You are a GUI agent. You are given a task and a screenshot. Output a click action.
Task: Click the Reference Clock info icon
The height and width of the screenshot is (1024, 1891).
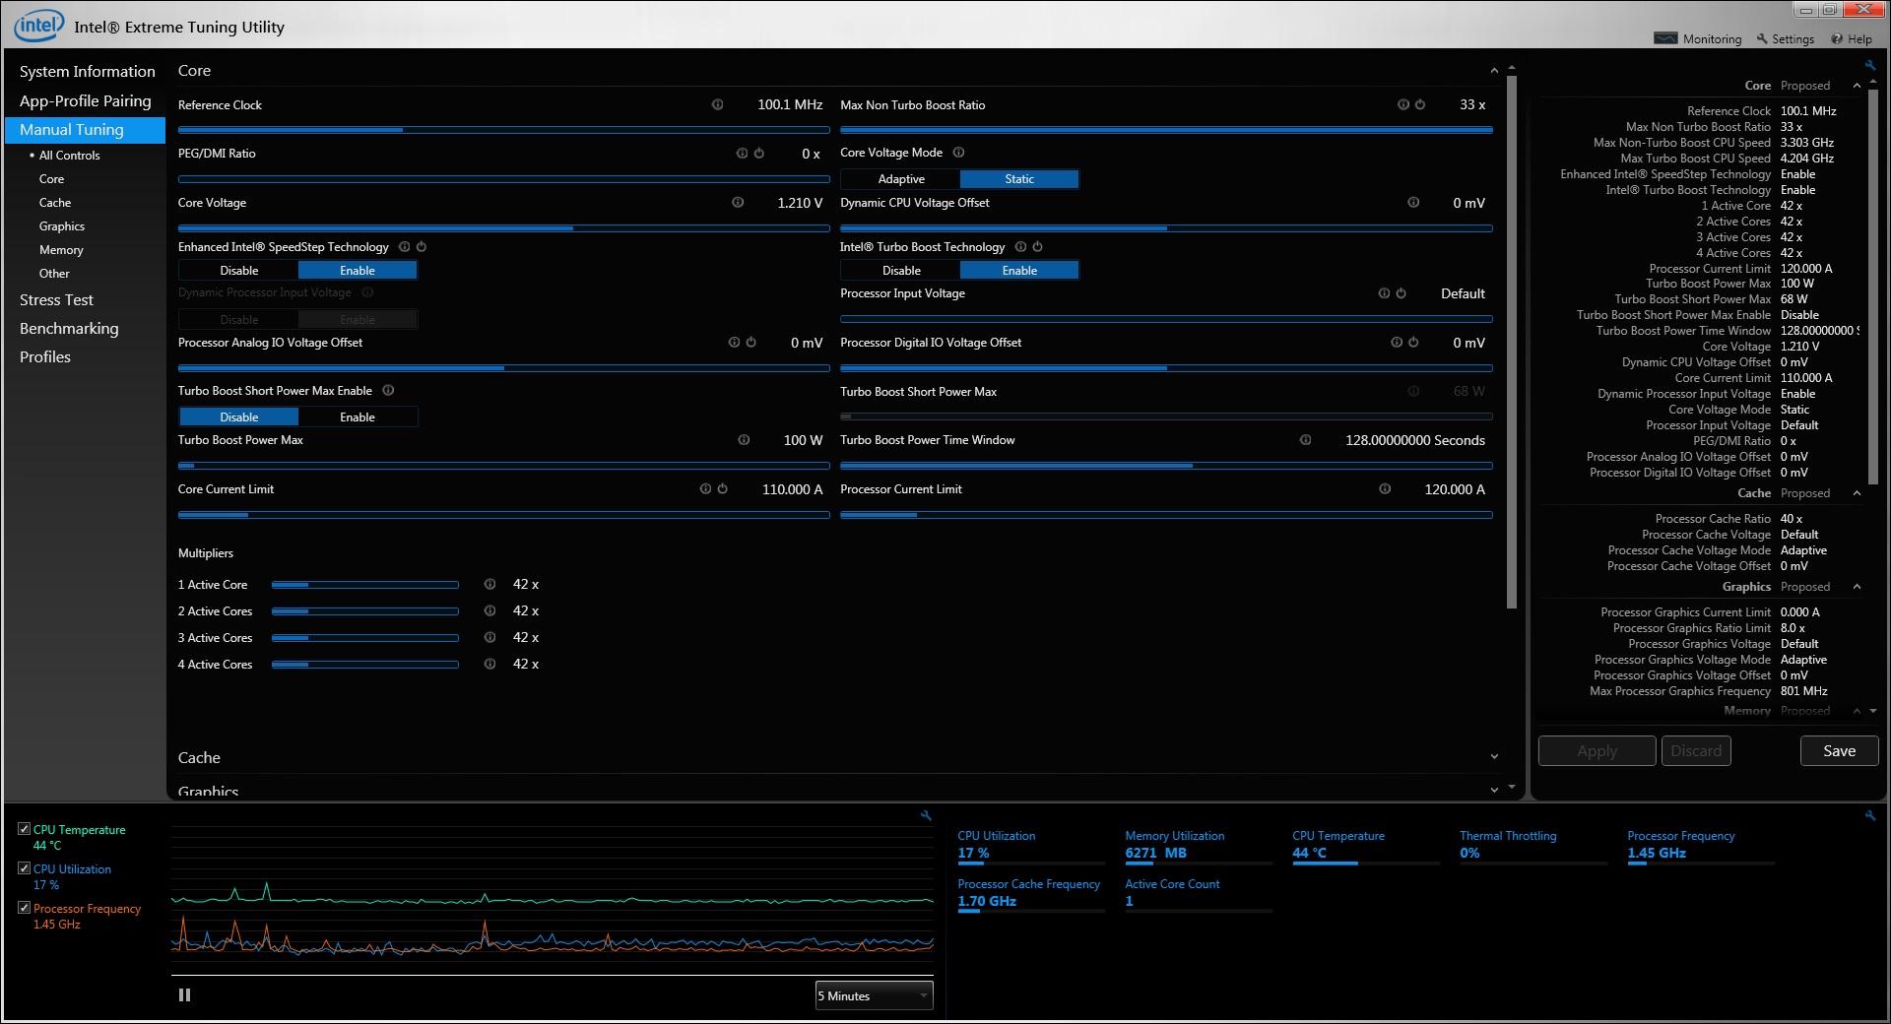coord(717,104)
